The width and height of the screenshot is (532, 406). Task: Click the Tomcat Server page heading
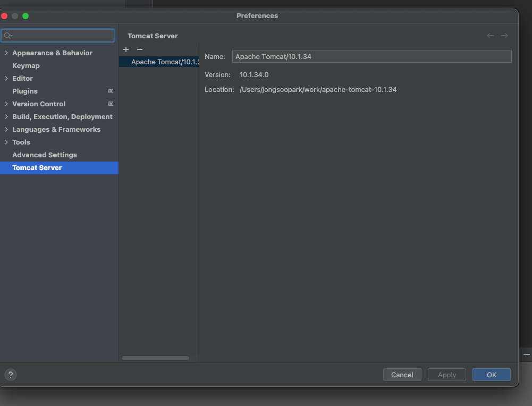click(153, 36)
